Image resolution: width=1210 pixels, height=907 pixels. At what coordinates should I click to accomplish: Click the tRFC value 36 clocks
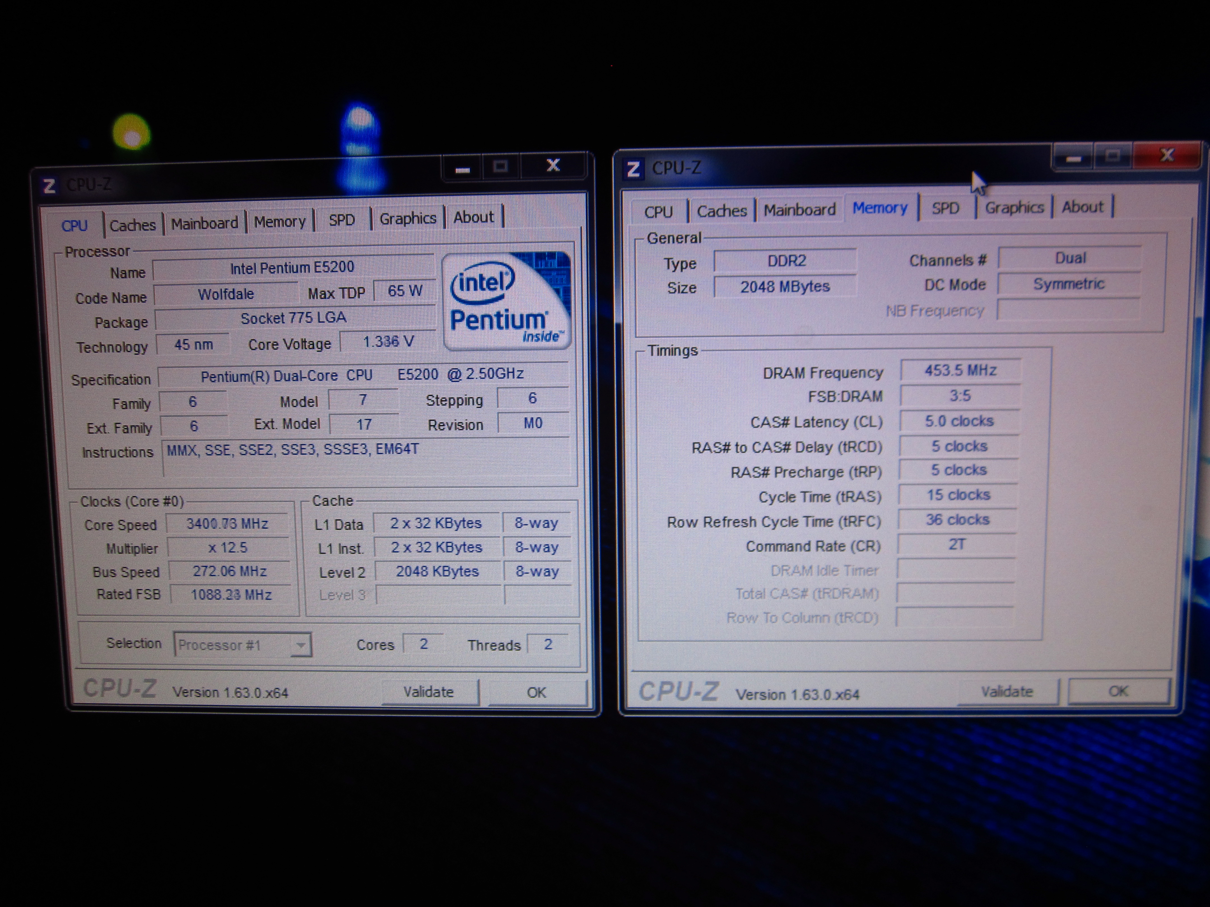coord(957,520)
